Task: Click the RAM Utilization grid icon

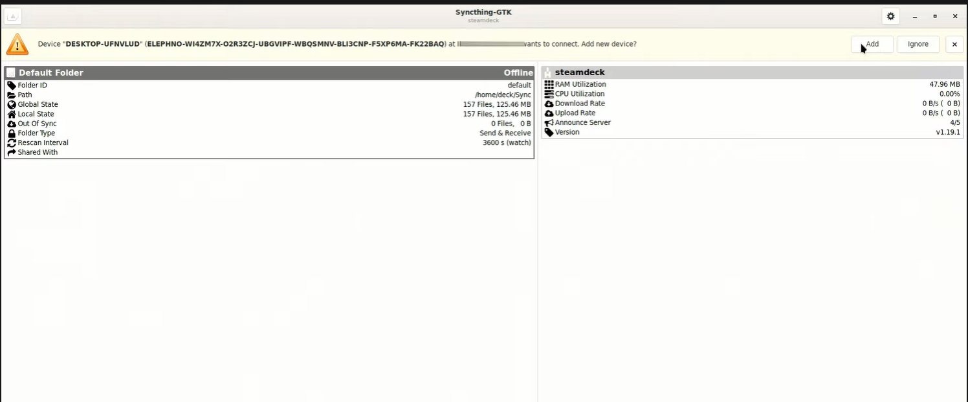Action: click(549, 84)
